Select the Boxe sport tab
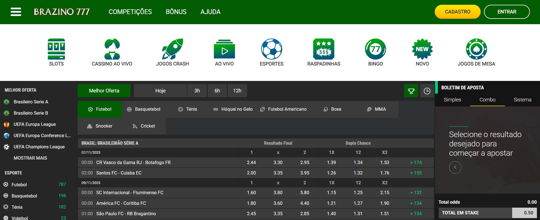 pyautogui.click(x=332, y=109)
